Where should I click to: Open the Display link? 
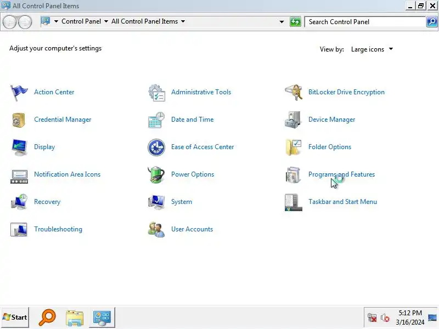[44, 147]
